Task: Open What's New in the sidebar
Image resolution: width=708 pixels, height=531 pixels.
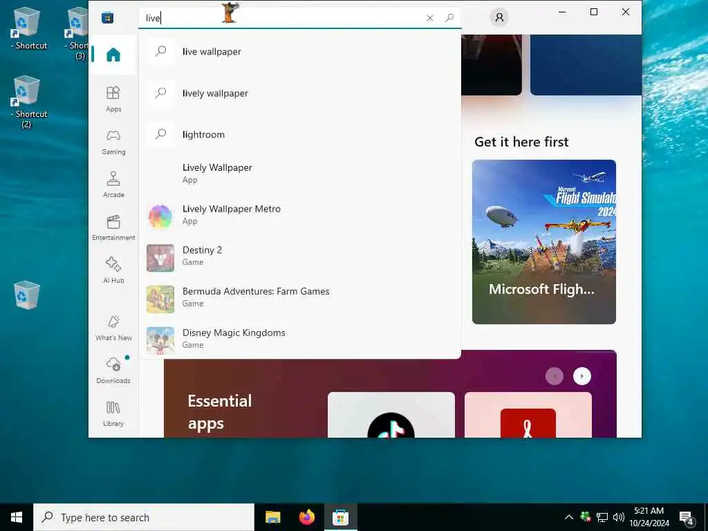Action: [113, 328]
